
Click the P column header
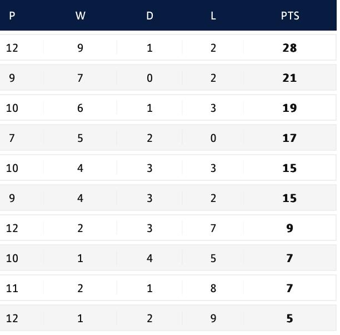click(12, 16)
